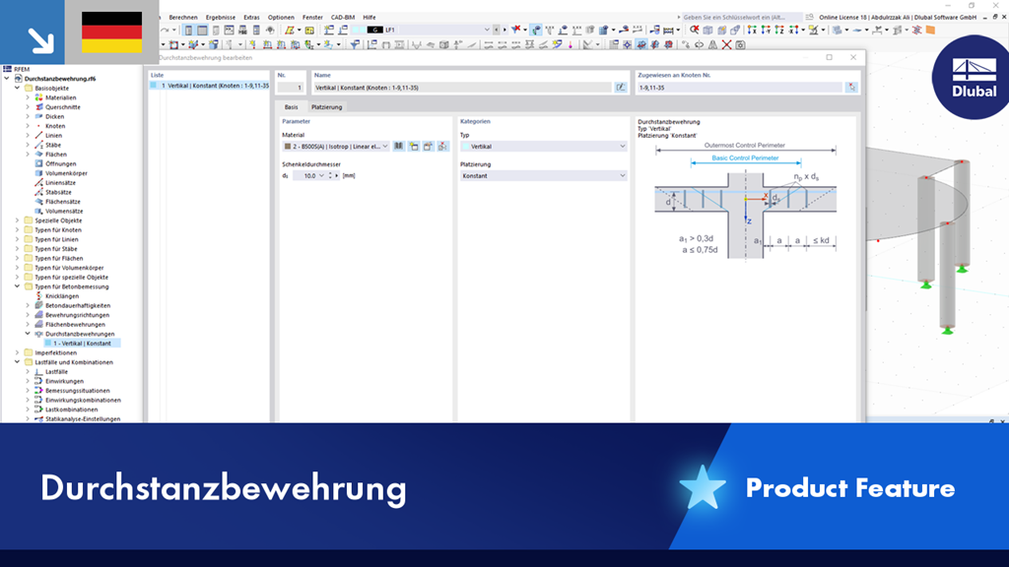
Task: Click the calculator-like toolbar icon in top row
Action: coord(256,31)
